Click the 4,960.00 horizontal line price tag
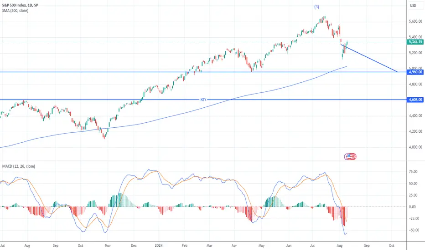 pyautogui.click(x=415, y=72)
